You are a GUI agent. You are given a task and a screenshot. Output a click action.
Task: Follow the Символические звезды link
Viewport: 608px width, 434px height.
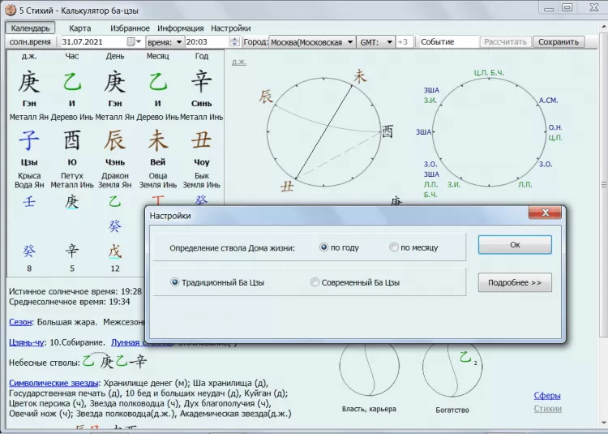tap(54, 383)
